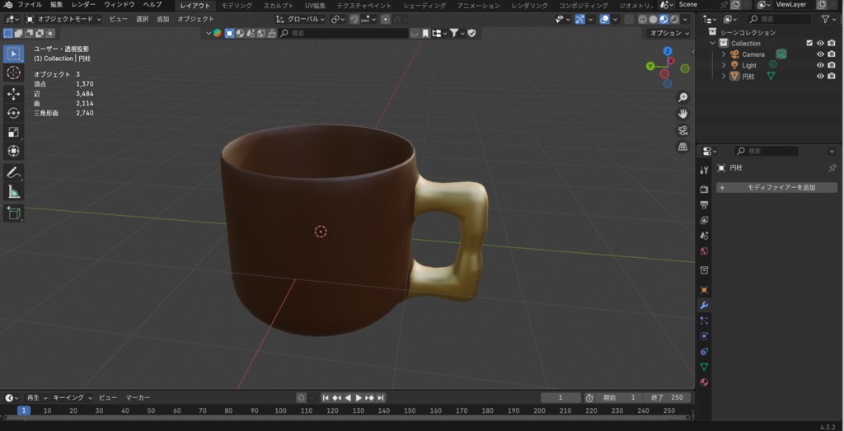
Task: Toggle proportional editing in header
Action: tap(386, 20)
